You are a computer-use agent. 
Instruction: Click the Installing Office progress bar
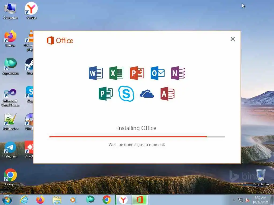(137, 137)
